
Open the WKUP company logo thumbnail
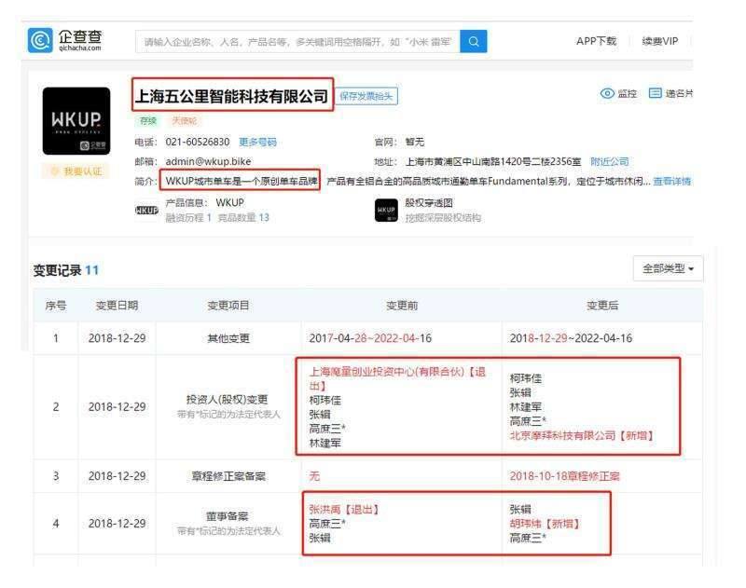point(76,121)
